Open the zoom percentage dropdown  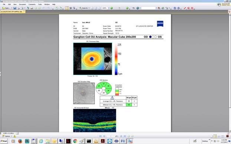click(x=109, y=8)
